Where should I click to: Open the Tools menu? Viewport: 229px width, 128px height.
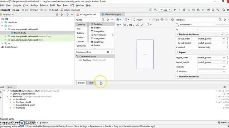coord(65,5)
